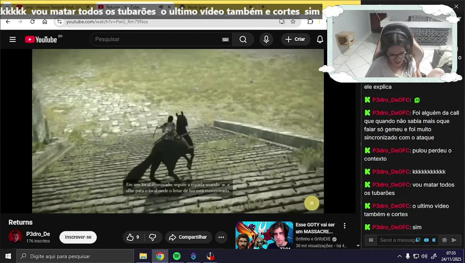Close the chat overlay with X
This screenshot has width=465, height=263.
click(456, 7)
